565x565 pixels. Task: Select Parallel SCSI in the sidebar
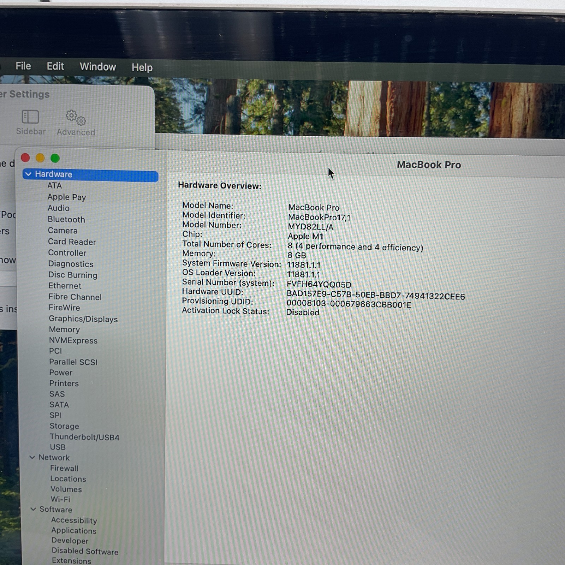[73, 362]
